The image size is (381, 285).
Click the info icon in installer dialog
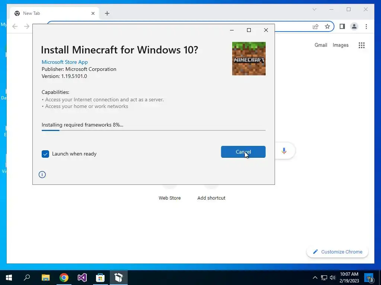[42, 174]
